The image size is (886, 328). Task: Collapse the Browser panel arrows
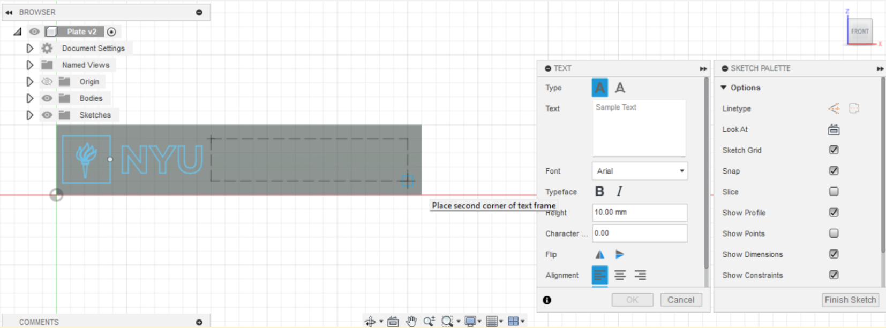(x=9, y=12)
